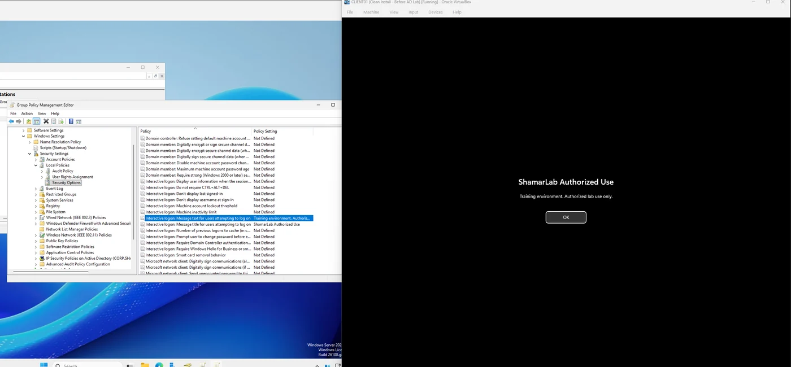Click the Forward arrow in Group Policy editor toolbar
The width and height of the screenshot is (791, 367).
coord(19,121)
